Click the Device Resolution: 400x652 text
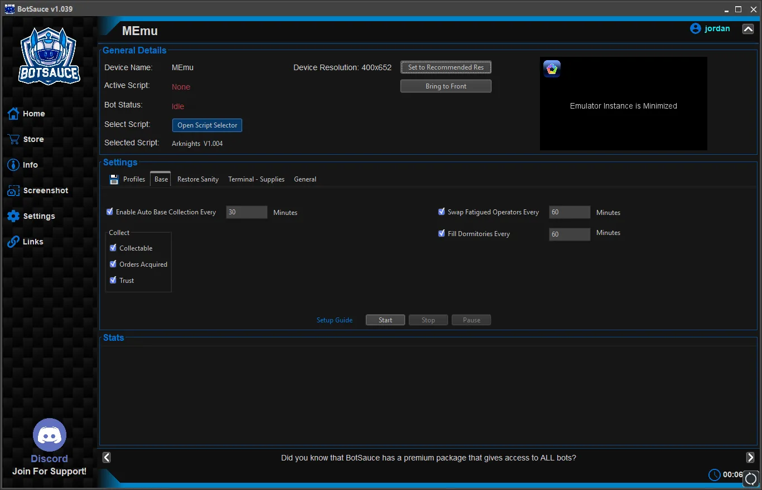762x490 pixels. pyautogui.click(x=343, y=67)
